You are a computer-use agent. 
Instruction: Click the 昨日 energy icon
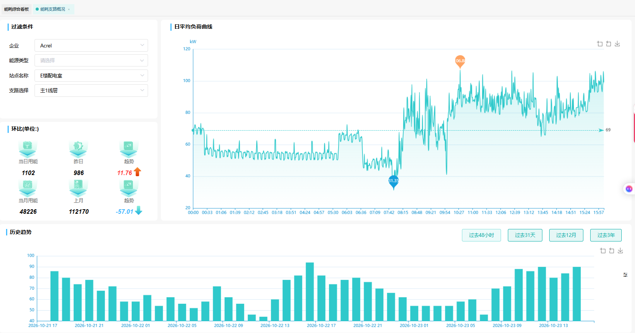point(78,148)
